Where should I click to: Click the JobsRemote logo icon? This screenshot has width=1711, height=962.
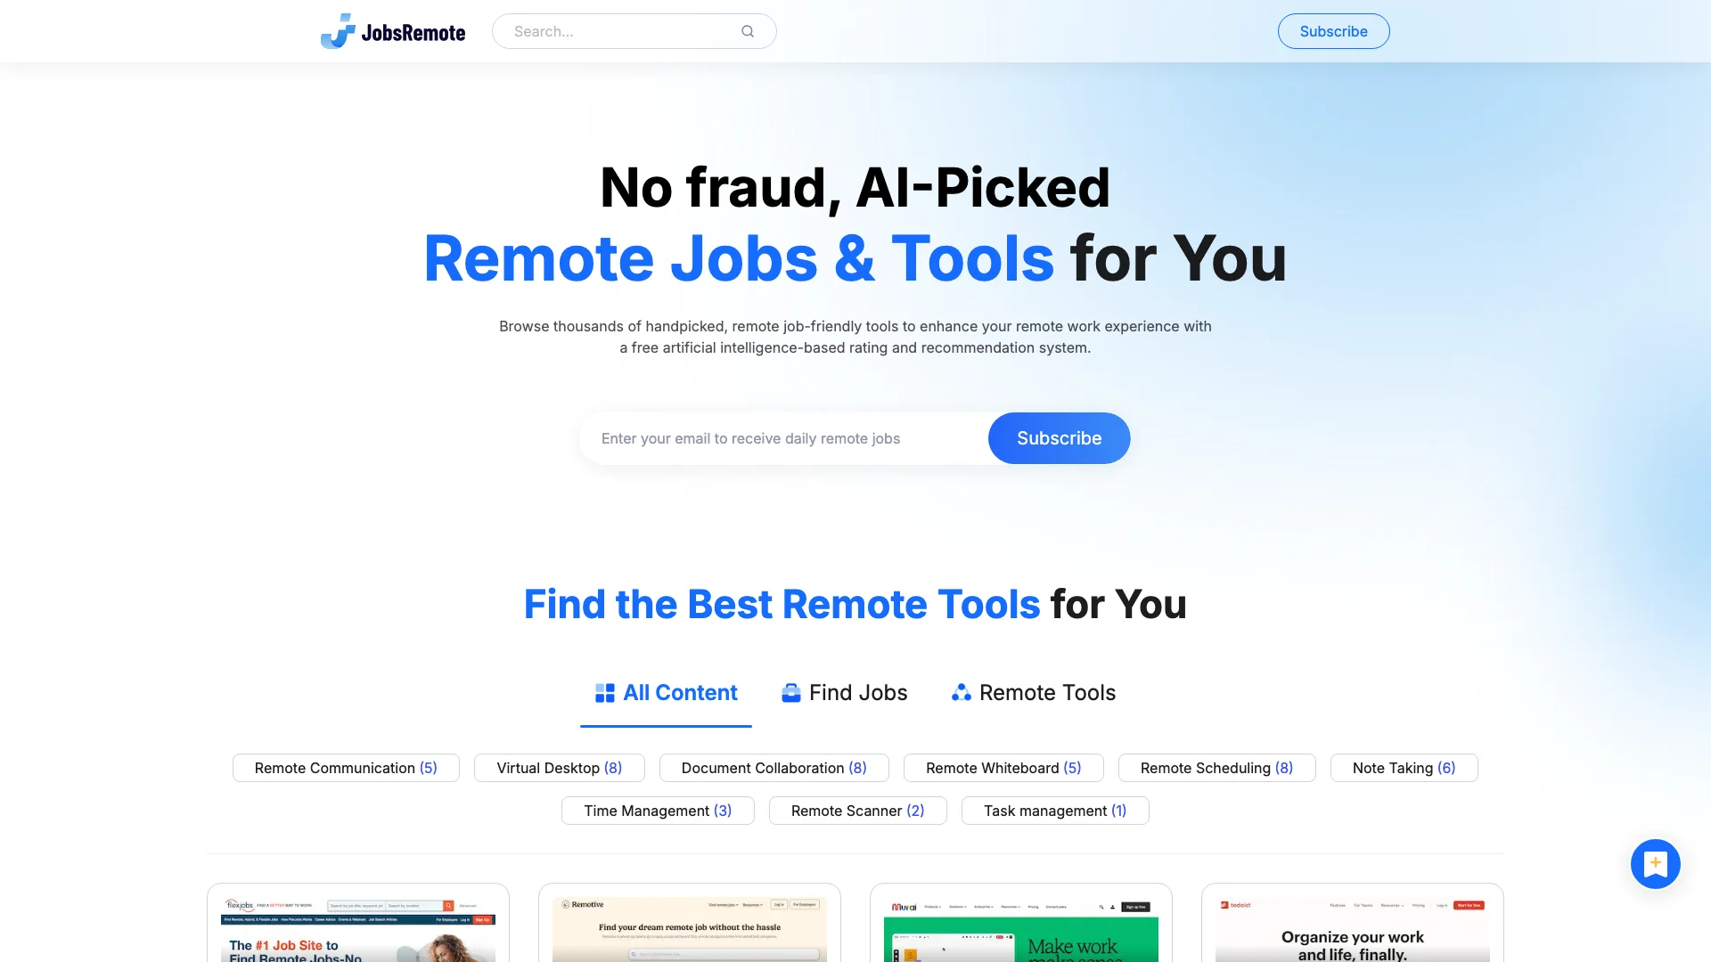tap(339, 30)
